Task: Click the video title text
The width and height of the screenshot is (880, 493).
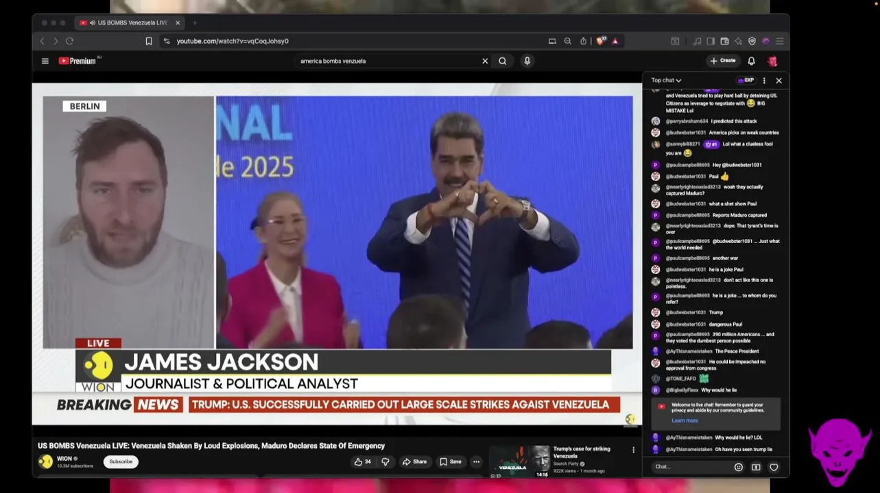Action: tap(211, 446)
